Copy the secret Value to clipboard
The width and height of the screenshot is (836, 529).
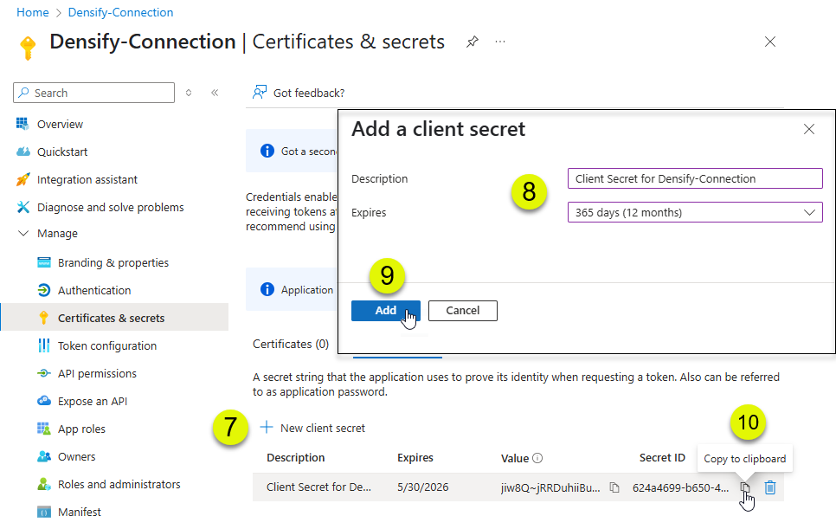614,487
